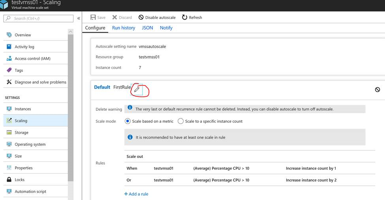Click the Locks padlock icon
Image resolution: width=385 pixels, height=200 pixels.
9,180
